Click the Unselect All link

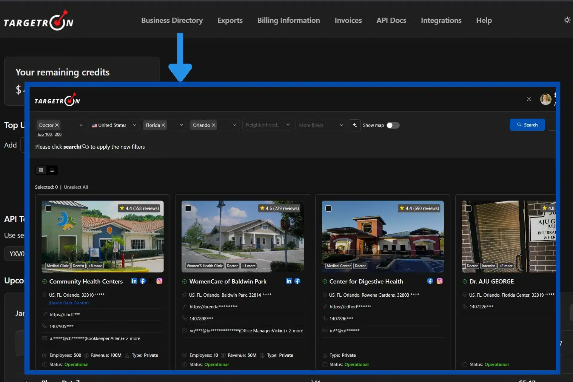pos(76,187)
